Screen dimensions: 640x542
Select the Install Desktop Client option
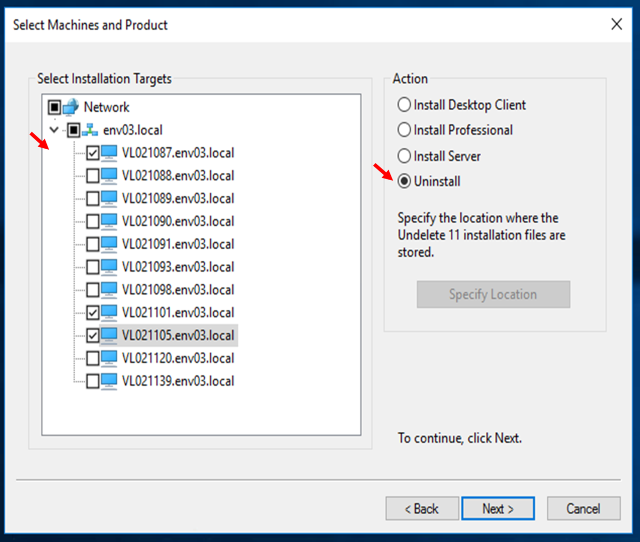pyautogui.click(x=404, y=104)
